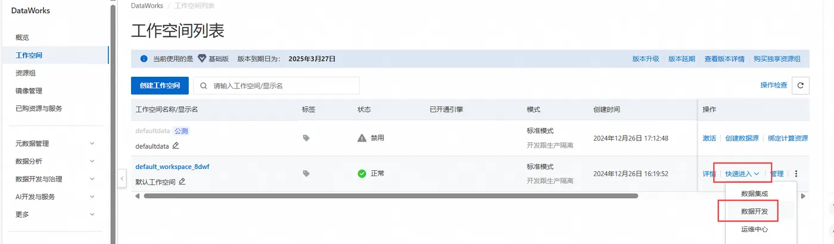This screenshot has width=834, height=244.
Task: Click the left arrow of the horizontal scrollbar
Action: click(138, 196)
